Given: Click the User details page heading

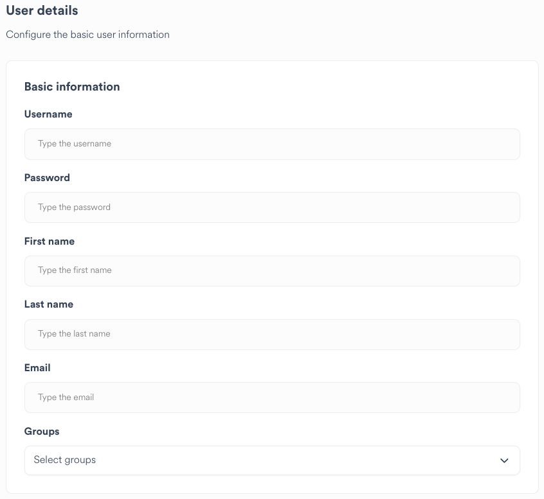Looking at the screenshot, I should (42, 10).
